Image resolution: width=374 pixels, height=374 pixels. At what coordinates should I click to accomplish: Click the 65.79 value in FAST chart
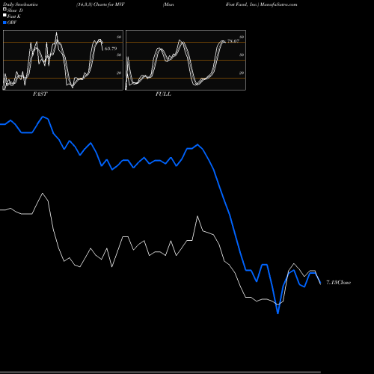tap(111, 49)
